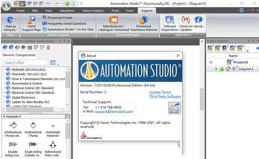Switch to the Tools ribbon tab
The height and width of the screenshot is (159, 259).
[129, 11]
